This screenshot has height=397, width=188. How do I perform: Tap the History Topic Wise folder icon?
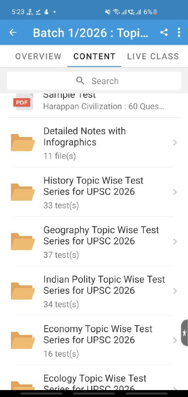tap(23, 192)
